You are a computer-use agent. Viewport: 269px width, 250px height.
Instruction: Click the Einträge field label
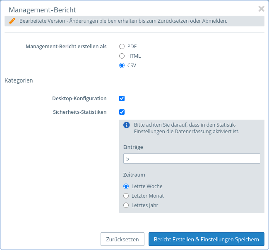click(x=133, y=147)
